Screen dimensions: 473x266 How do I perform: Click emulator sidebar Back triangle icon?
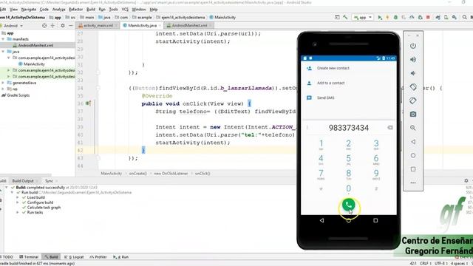(x=413, y=142)
